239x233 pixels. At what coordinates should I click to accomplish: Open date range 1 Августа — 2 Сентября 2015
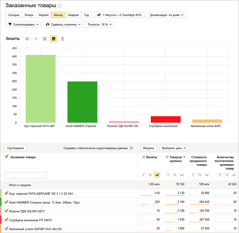coord(119,15)
